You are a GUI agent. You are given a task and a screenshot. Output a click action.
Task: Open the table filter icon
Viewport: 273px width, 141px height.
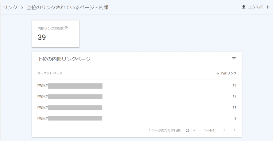tap(234, 59)
